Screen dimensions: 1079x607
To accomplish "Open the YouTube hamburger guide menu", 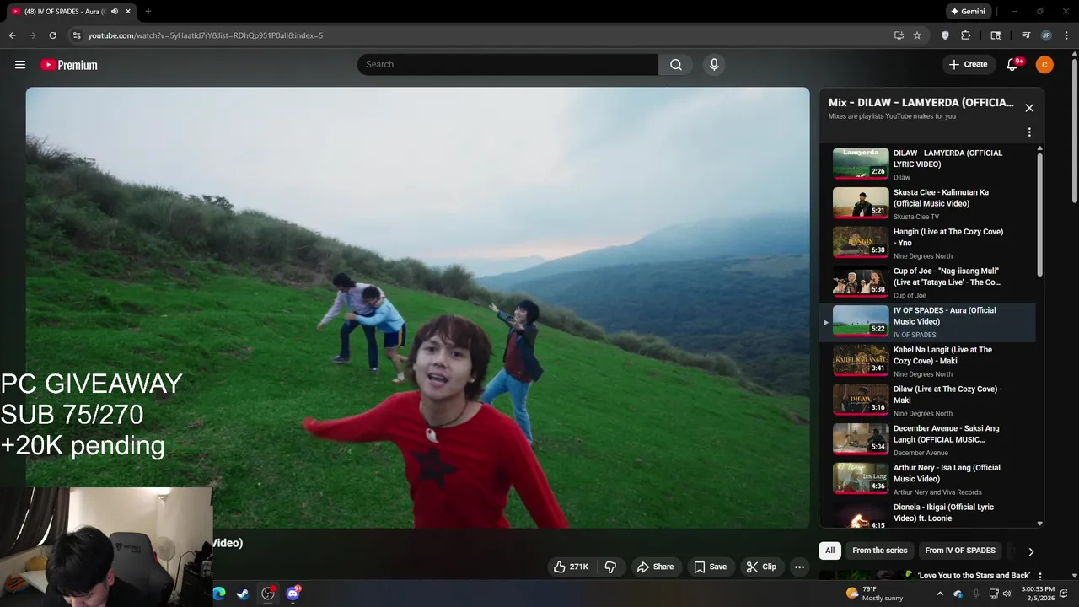I will coord(20,65).
